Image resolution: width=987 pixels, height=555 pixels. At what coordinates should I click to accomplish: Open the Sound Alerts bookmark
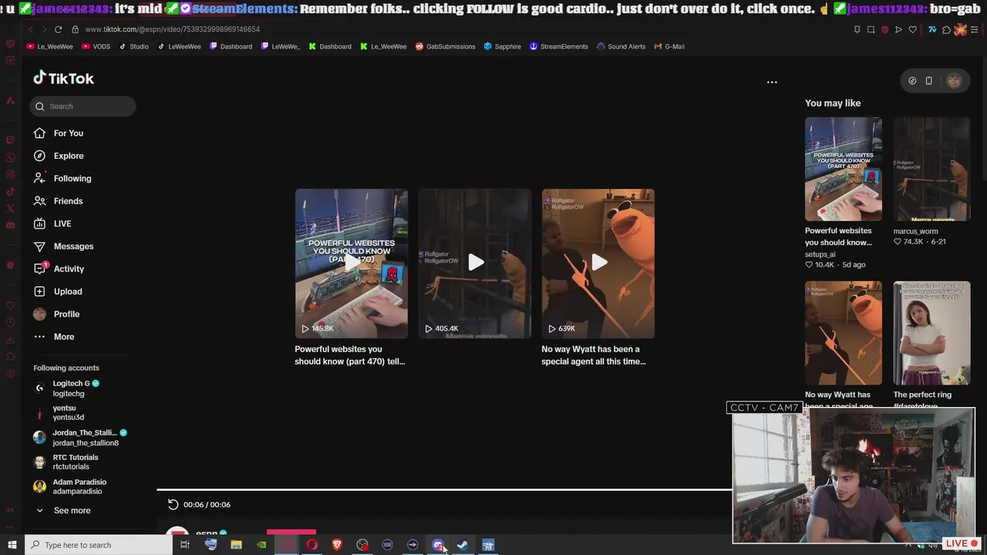click(621, 46)
